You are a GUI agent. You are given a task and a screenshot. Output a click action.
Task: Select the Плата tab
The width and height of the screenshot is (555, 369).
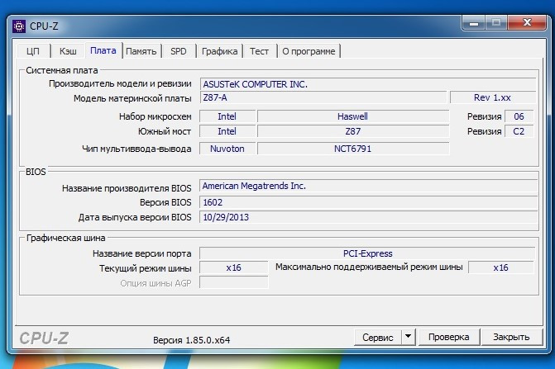(x=103, y=50)
